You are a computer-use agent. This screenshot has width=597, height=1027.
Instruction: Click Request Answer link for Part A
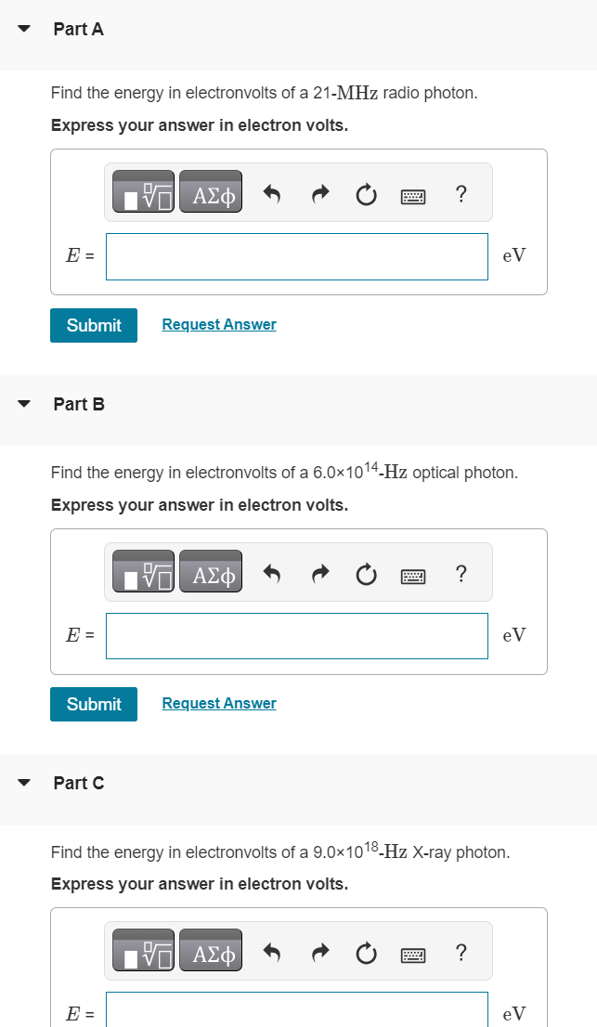[219, 324]
